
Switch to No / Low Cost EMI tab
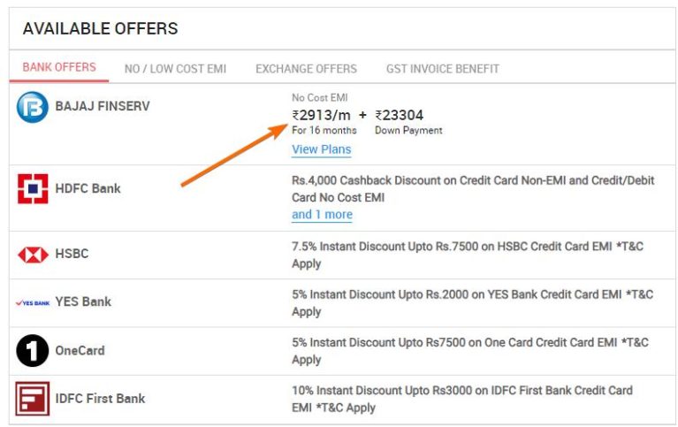tap(175, 68)
